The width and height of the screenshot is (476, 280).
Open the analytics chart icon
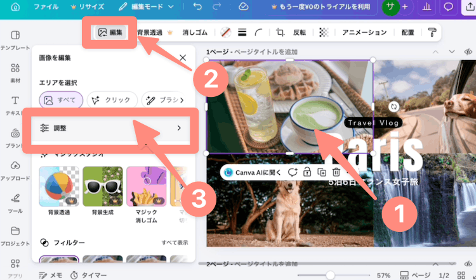(426, 7)
